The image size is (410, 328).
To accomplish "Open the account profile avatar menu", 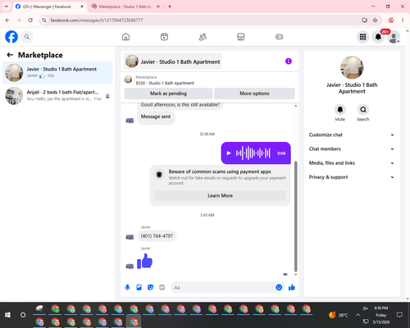I will pos(394,37).
